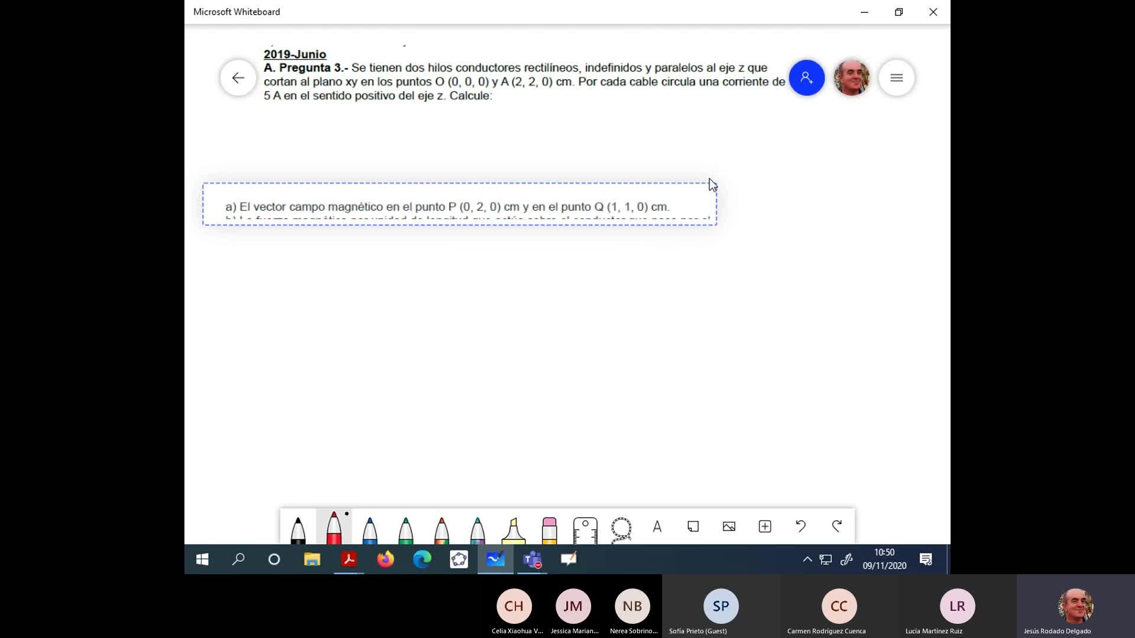
Task: Activate the eraser tool
Action: coord(549,529)
